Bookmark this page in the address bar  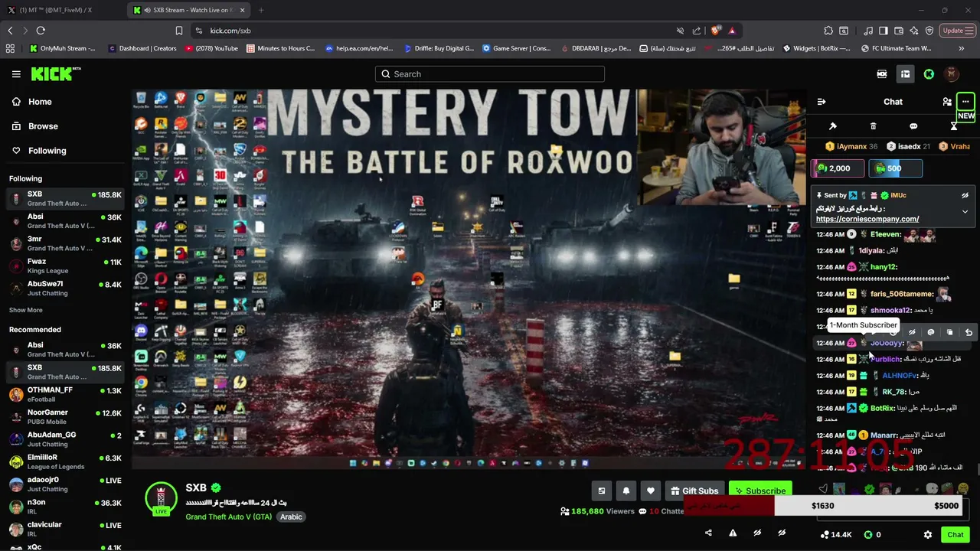pyautogui.click(x=178, y=31)
